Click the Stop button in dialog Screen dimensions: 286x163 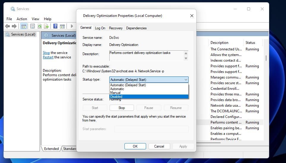click(122, 108)
